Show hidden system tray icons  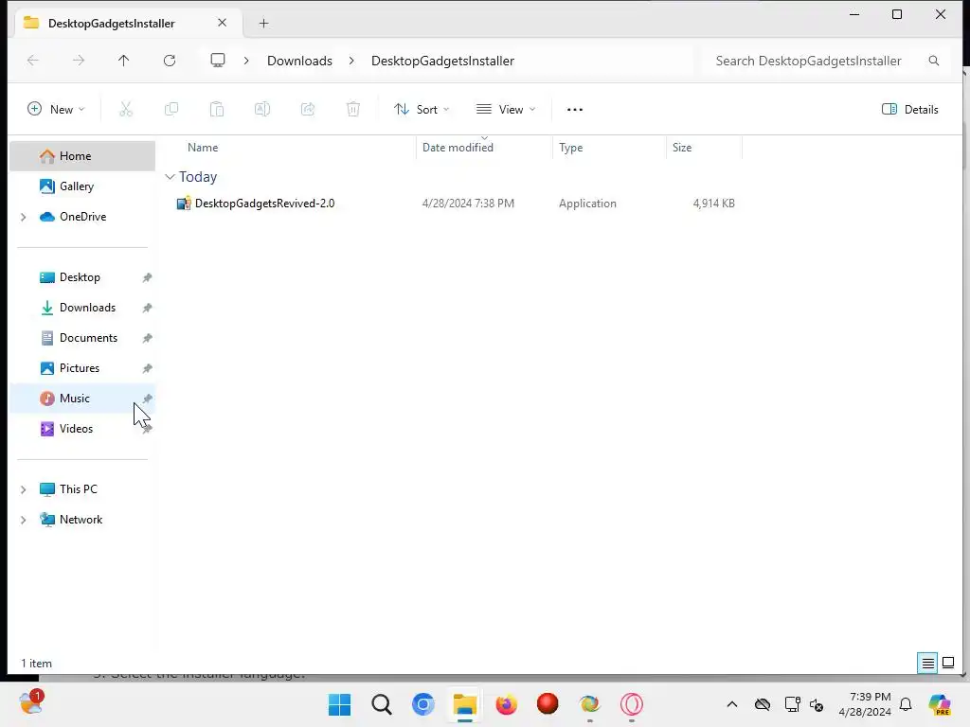click(x=732, y=704)
